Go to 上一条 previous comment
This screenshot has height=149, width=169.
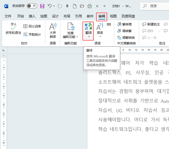[x=149, y=38]
